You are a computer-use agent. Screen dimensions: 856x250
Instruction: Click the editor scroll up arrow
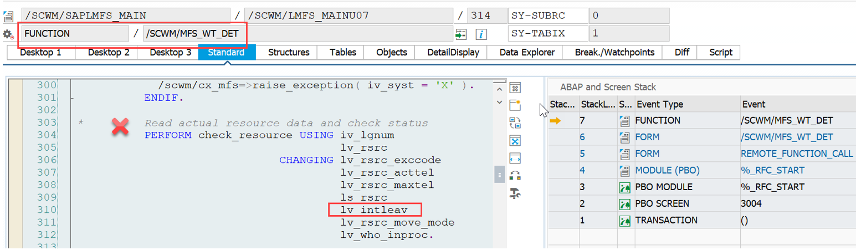coord(499,90)
